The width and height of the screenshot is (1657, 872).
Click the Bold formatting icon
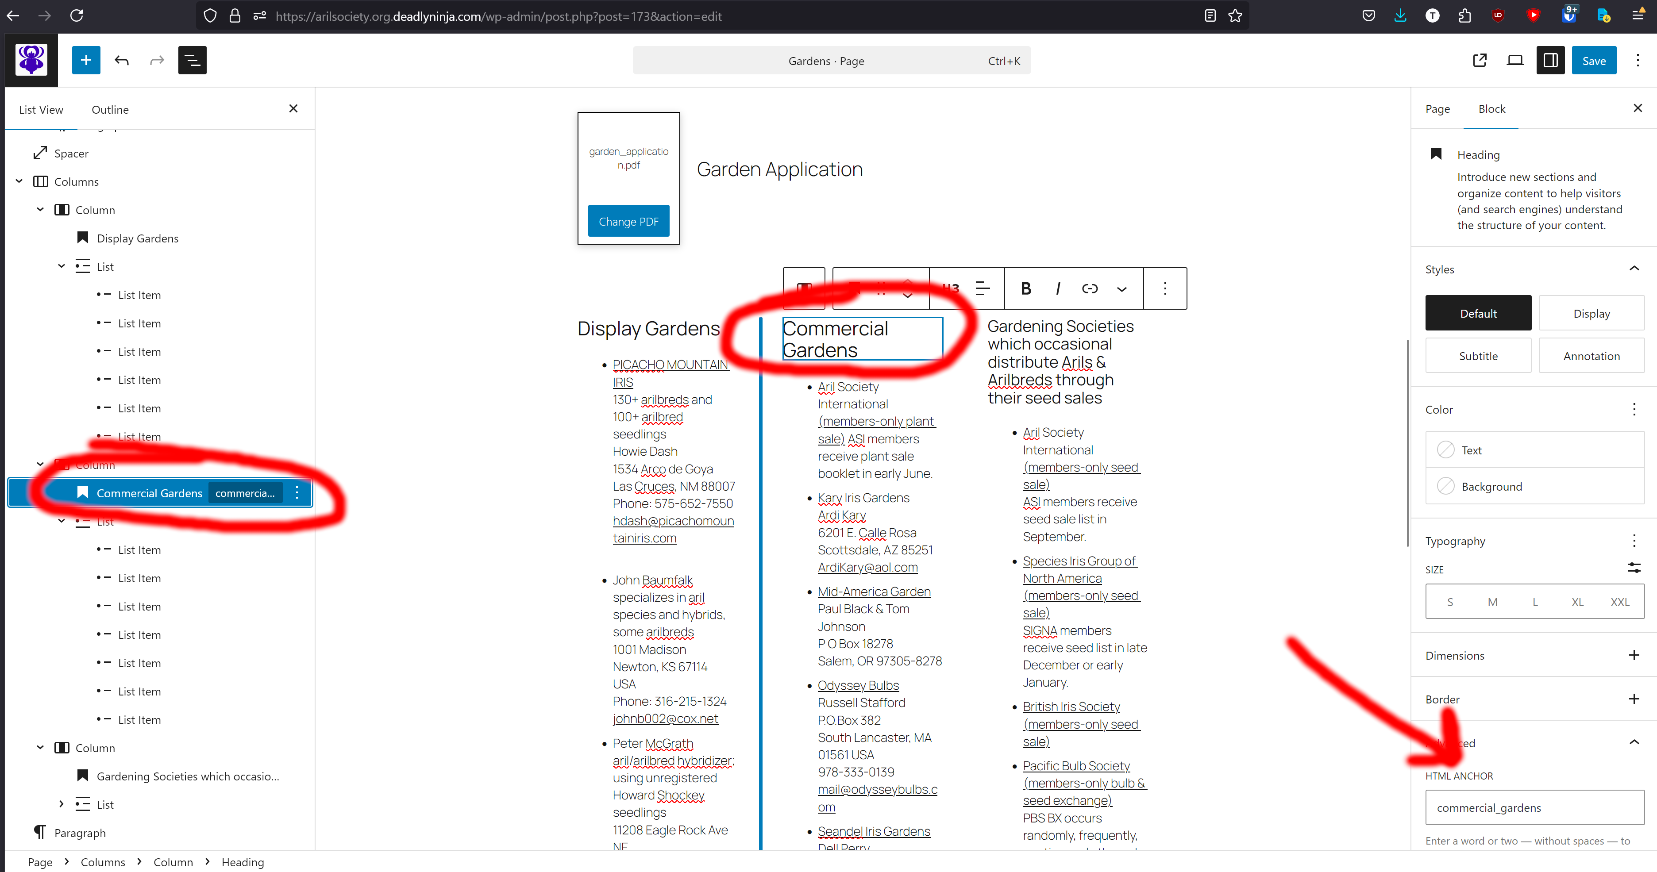(1026, 289)
